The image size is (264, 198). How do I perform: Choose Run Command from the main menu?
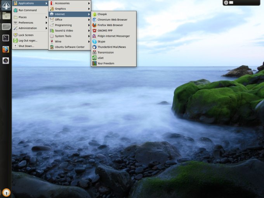tap(30, 10)
